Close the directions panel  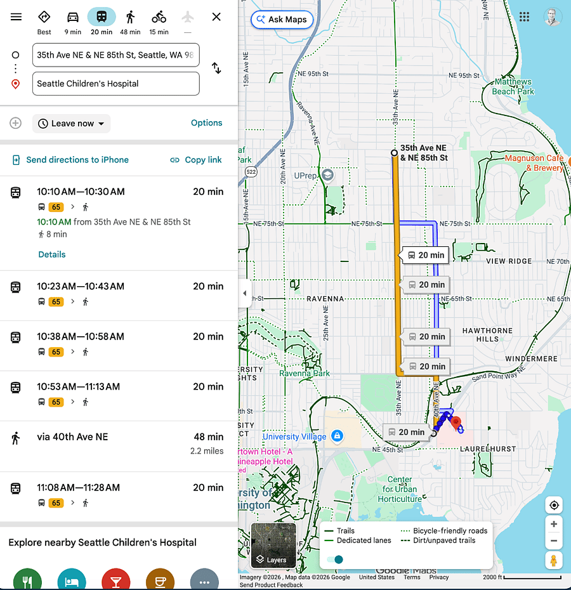(216, 17)
